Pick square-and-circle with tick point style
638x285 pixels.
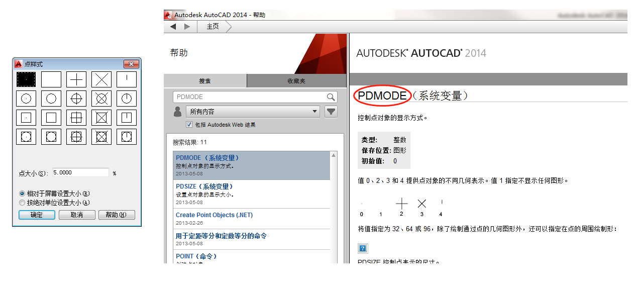(127, 137)
